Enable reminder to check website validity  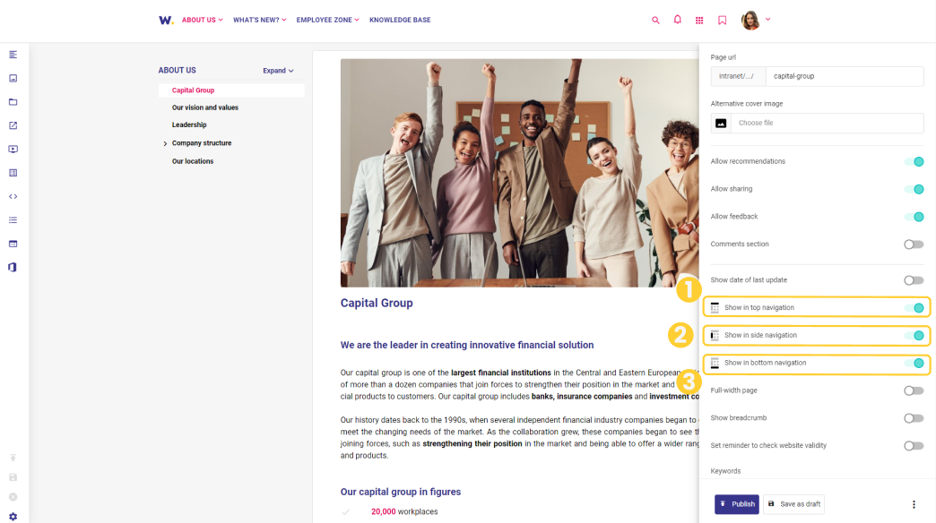click(914, 445)
